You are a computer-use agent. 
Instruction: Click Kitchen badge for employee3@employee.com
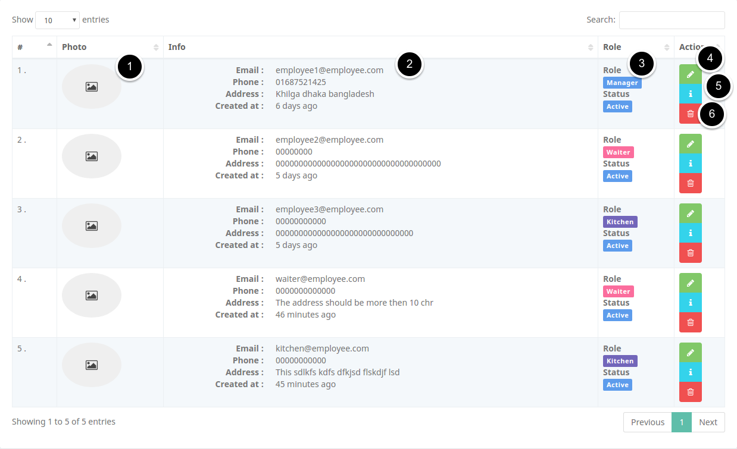click(620, 222)
